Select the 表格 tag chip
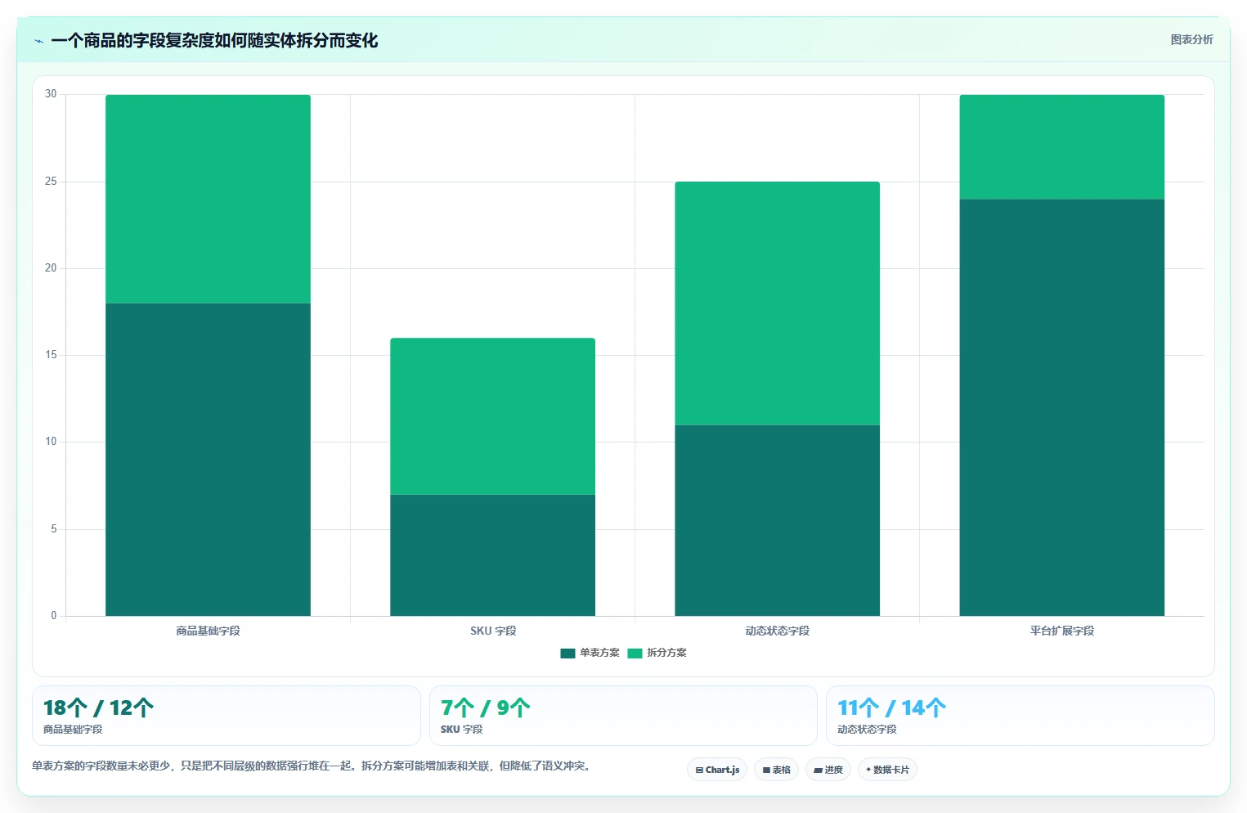The image size is (1247, 813). tap(776, 770)
